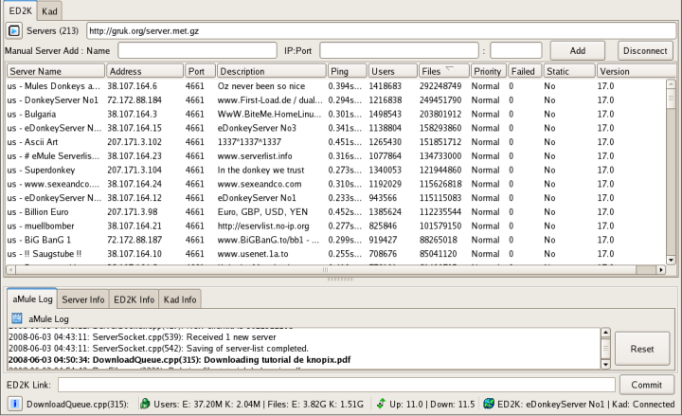Click the upload/download speed arrows icon
682x416 pixels.
(x=380, y=404)
